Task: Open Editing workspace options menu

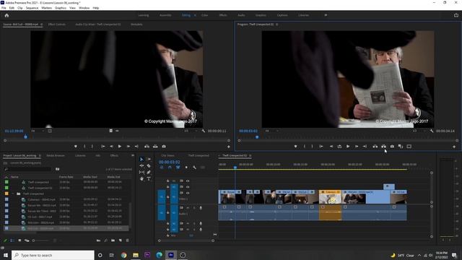Action: click(195, 15)
